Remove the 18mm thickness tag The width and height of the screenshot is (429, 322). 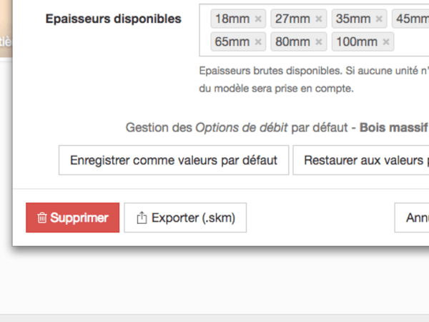point(258,19)
